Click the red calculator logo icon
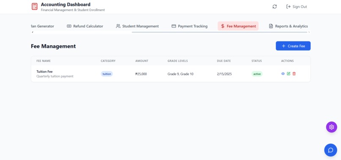 (x=34, y=6)
